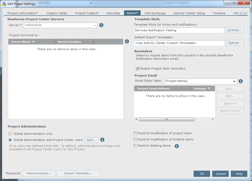Click the Project Email list's left scroll arrow
Image resolution: width=252 pixels, height=181 pixels.
(x=136, y=119)
